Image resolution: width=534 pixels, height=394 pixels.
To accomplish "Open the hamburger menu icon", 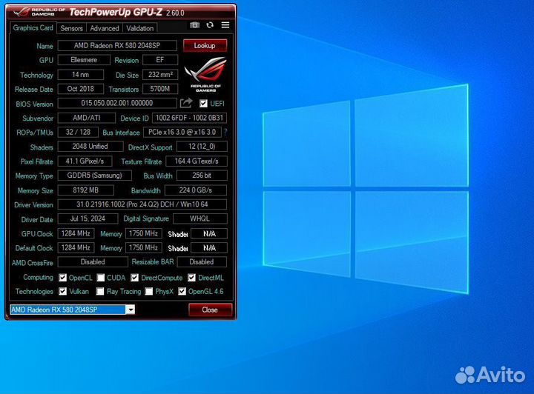I will [225, 25].
